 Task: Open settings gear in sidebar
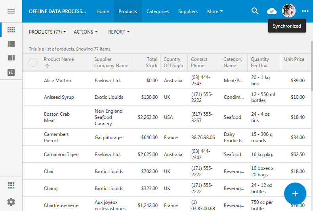click(11, 202)
